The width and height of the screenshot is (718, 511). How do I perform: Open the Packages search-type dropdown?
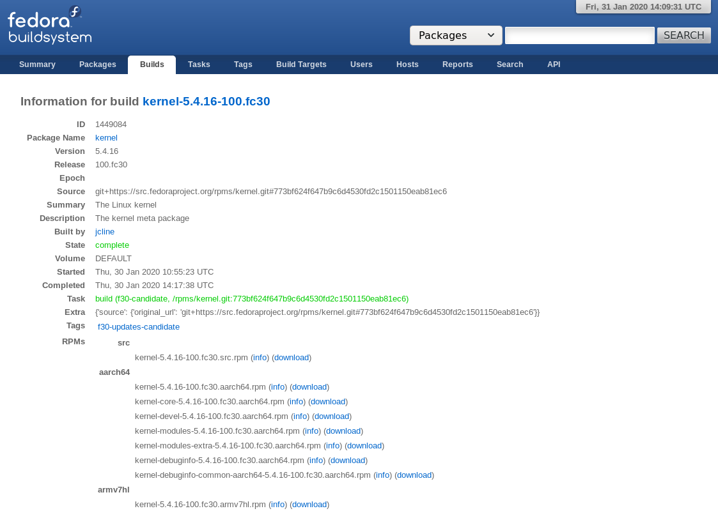click(x=456, y=35)
